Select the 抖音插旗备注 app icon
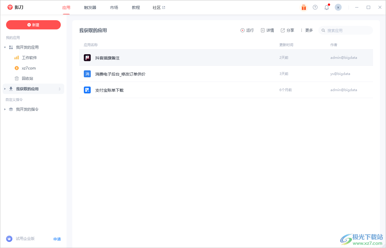This screenshot has height=248, width=386. coord(87,57)
